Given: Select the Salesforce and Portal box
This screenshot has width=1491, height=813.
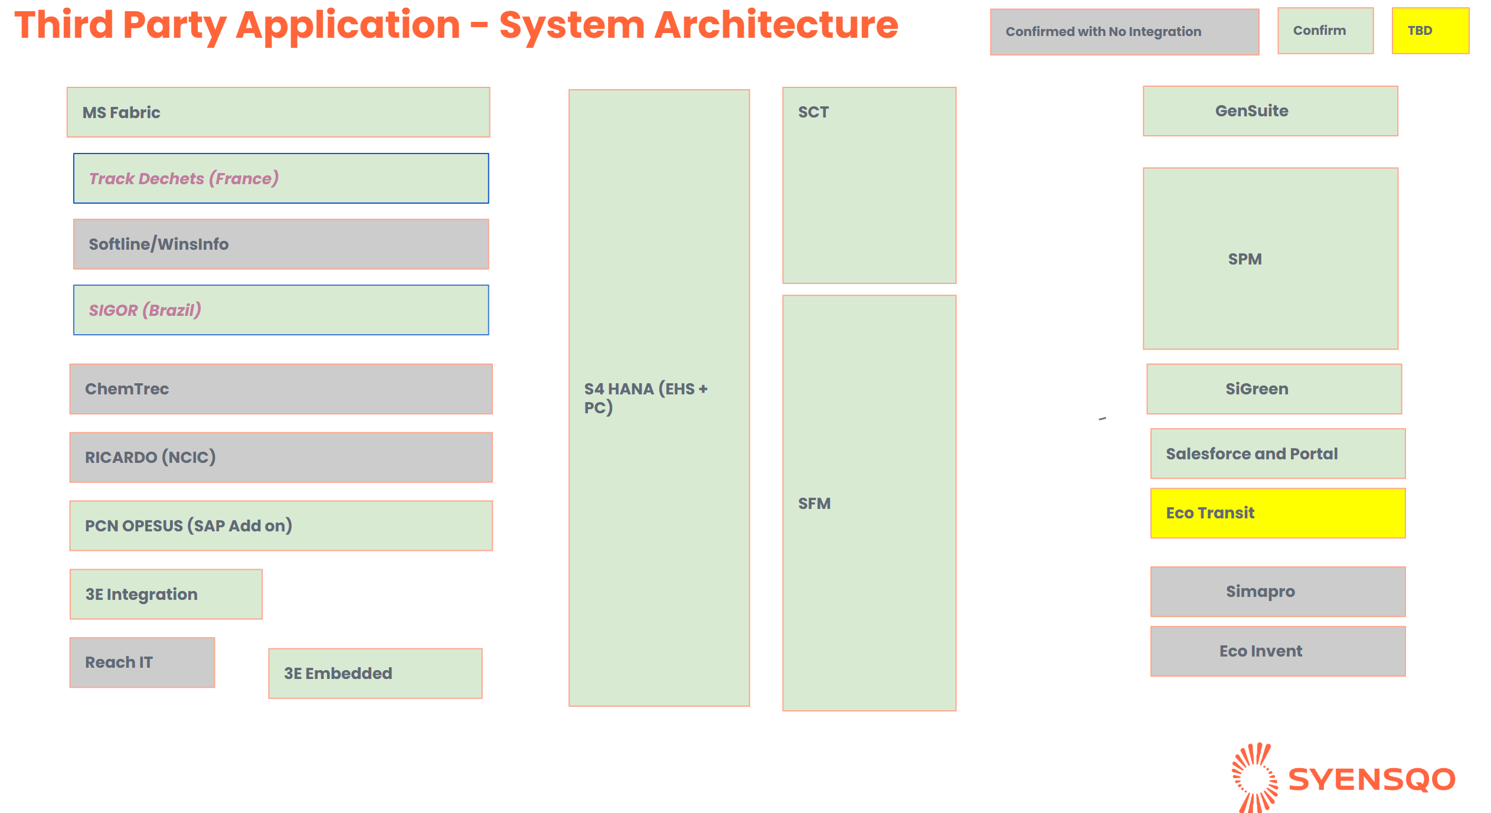Looking at the screenshot, I should (x=1277, y=453).
